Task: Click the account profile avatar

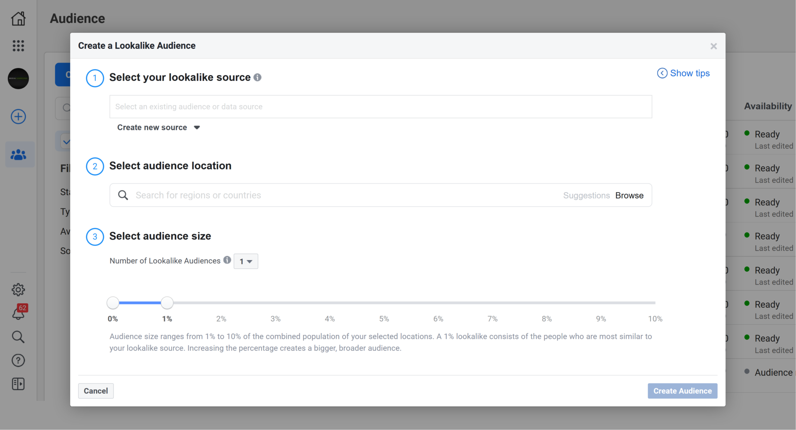Action: 18,79
